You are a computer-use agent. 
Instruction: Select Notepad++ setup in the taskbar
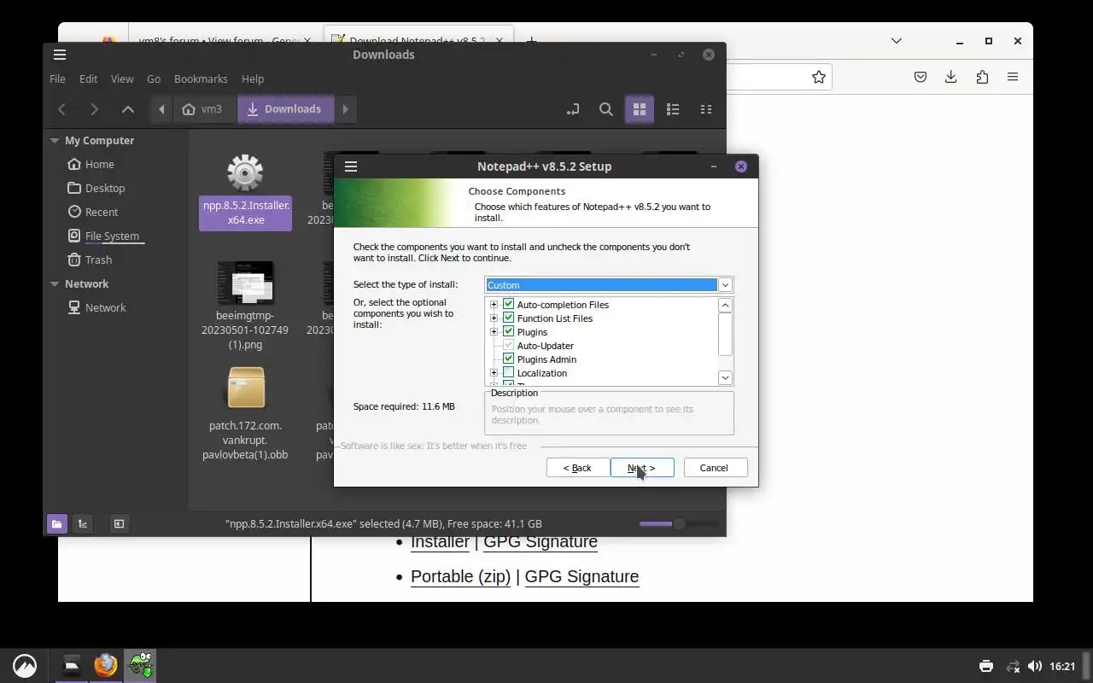(x=140, y=664)
